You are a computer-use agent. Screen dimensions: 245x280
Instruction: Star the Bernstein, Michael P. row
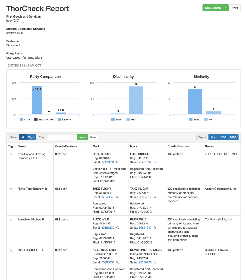(11, 220)
